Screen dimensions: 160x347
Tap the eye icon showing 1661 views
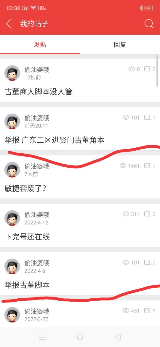click(x=123, y=165)
